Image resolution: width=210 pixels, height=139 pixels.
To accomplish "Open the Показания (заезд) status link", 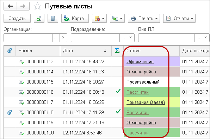I will (x=146, y=102).
